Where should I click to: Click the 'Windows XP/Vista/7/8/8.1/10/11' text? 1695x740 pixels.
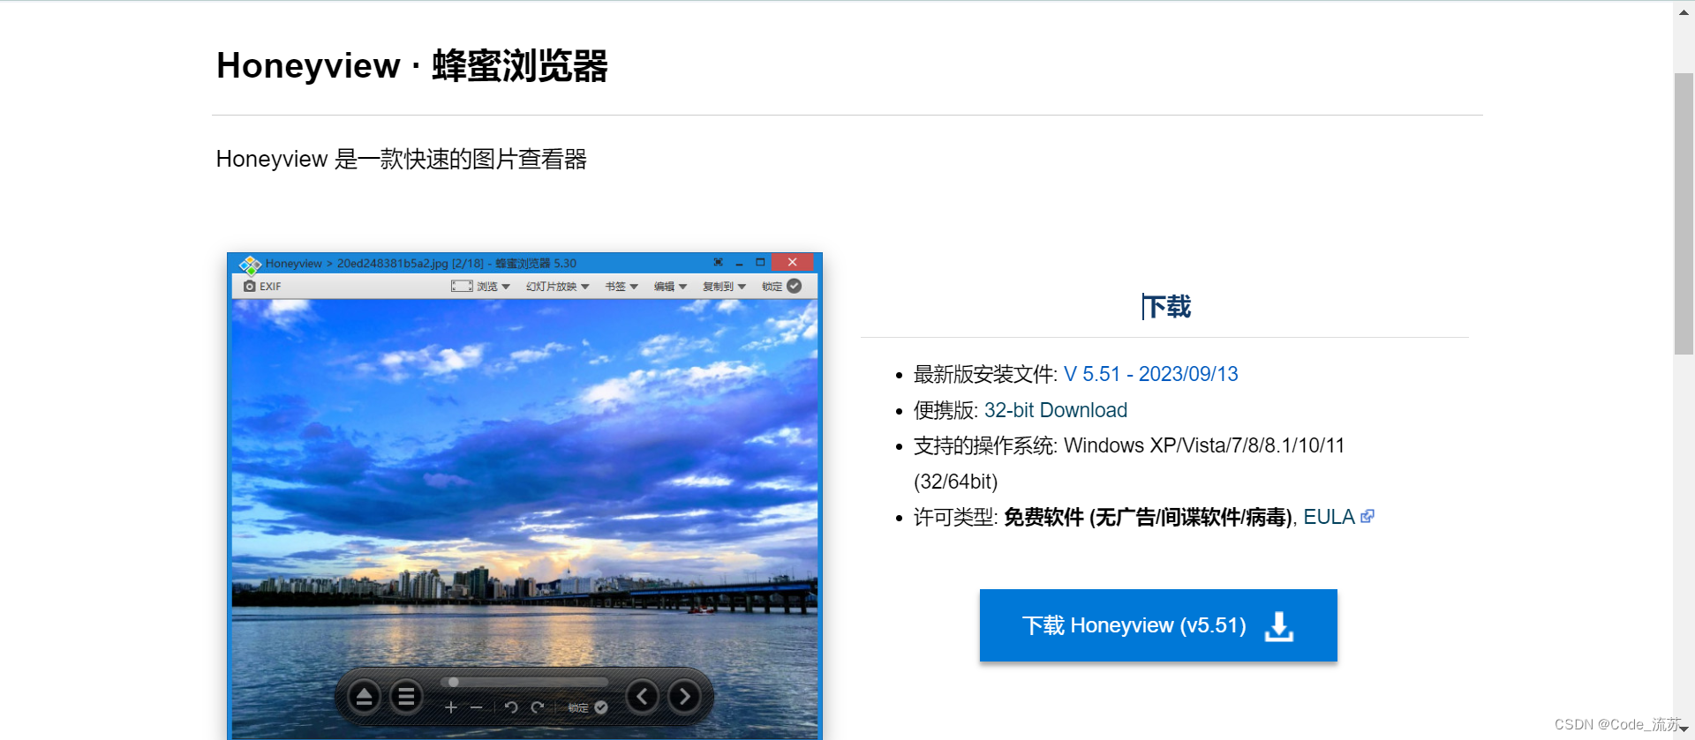[1204, 445]
